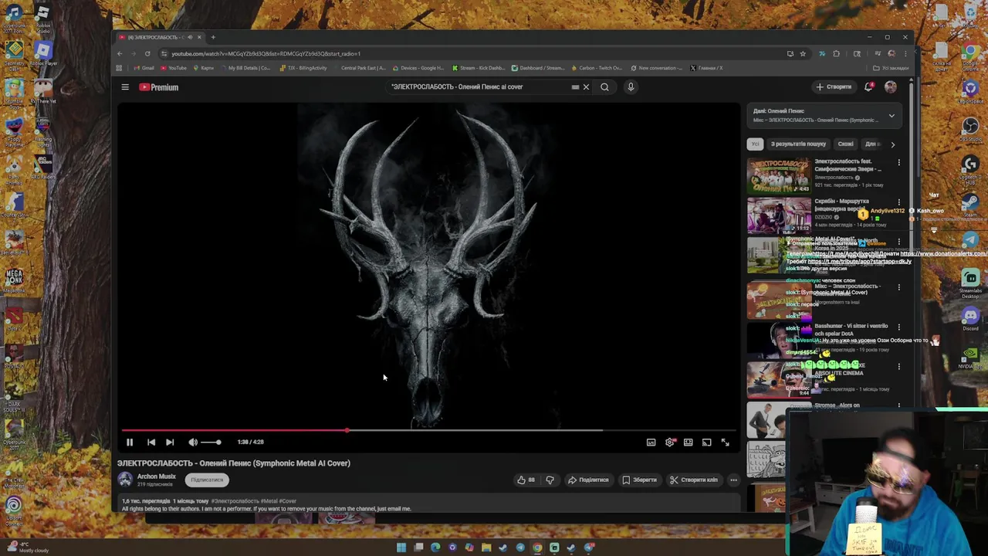
Task: Open Carbon - Twitch bookmark
Action: point(596,68)
